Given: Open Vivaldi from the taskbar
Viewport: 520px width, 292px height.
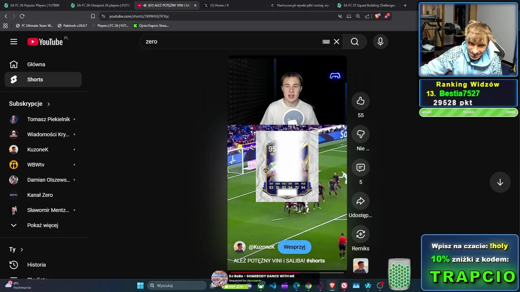Looking at the screenshot, I should pyautogui.click(x=344, y=286).
